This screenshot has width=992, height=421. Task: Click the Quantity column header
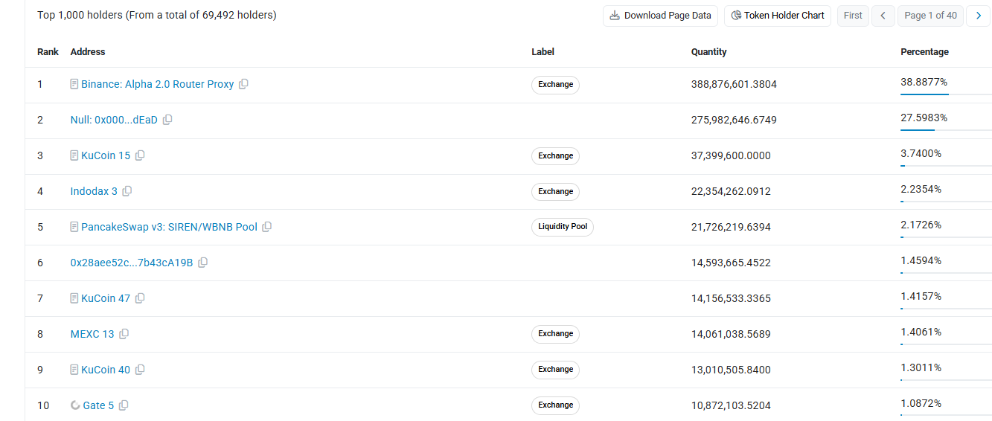click(x=709, y=52)
